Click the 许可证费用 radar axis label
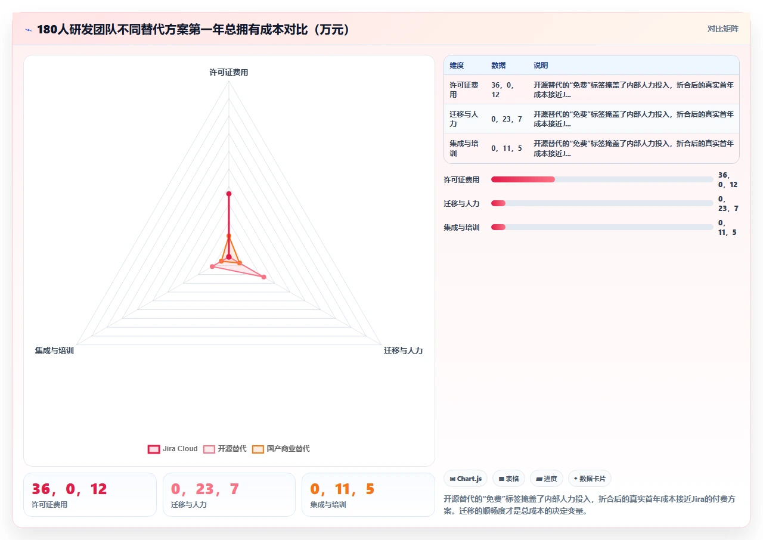The width and height of the screenshot is (763, 540). tap(229, 72)
